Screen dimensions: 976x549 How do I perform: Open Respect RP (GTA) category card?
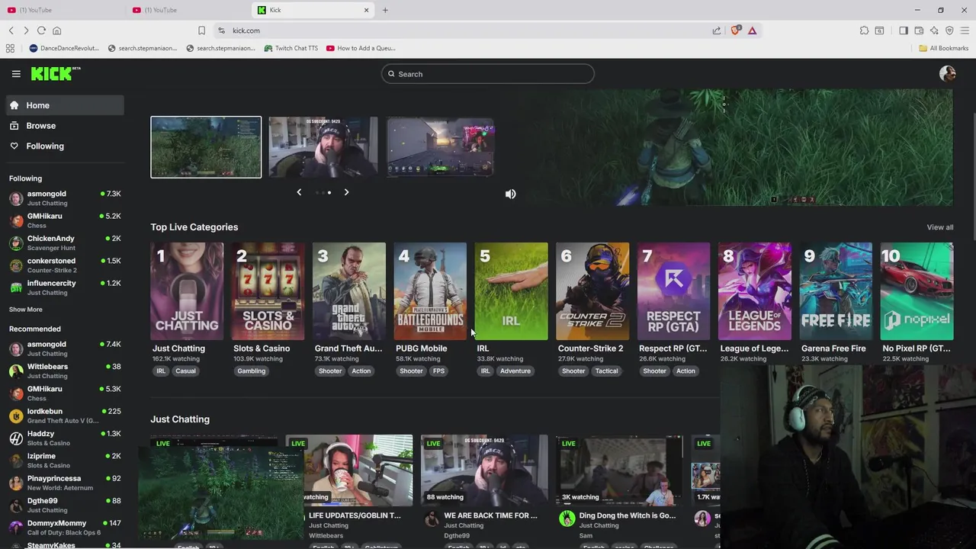click(x=673, y=291)
